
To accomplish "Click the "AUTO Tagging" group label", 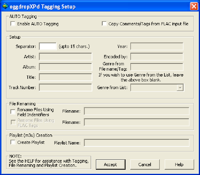I will [23, 16].
